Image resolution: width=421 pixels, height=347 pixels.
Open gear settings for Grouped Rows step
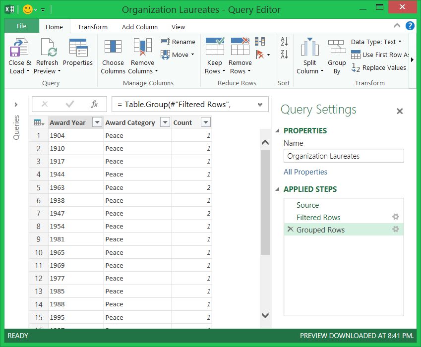(x=395, y=230)
